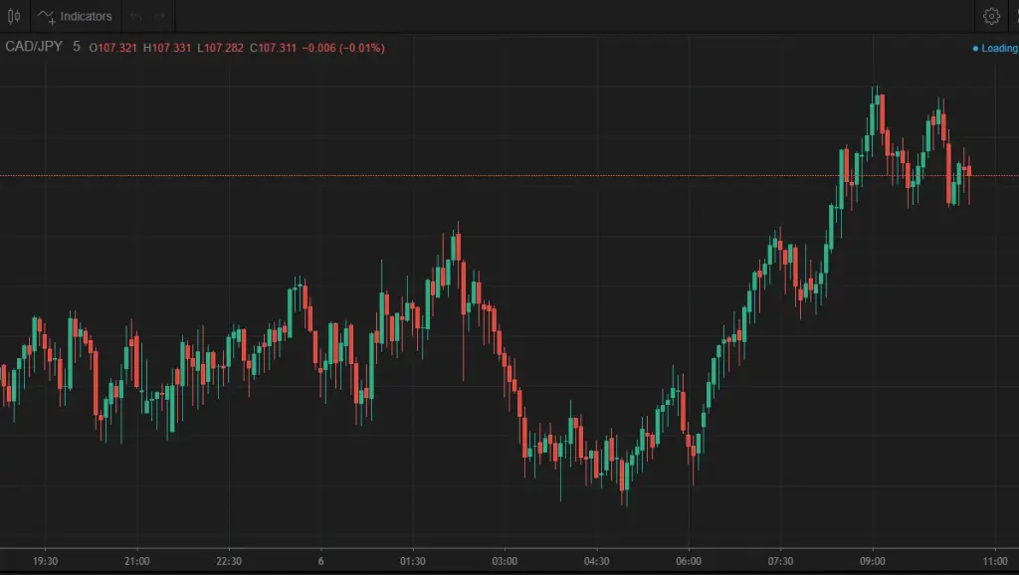This screenshot has height=575, width=1019.
Task: Click the Loading status indicator
Action: (x=995, y=48)
